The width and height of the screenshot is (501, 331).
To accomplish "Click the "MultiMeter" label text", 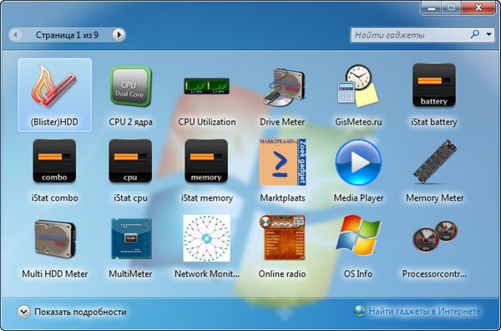I will tap(130, 274).
